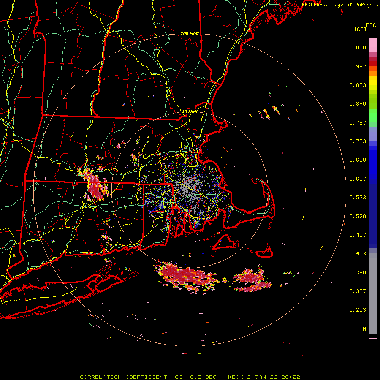Select the DCC product label above the legend
The image size is (380, 380).
(x=371, y=25)
